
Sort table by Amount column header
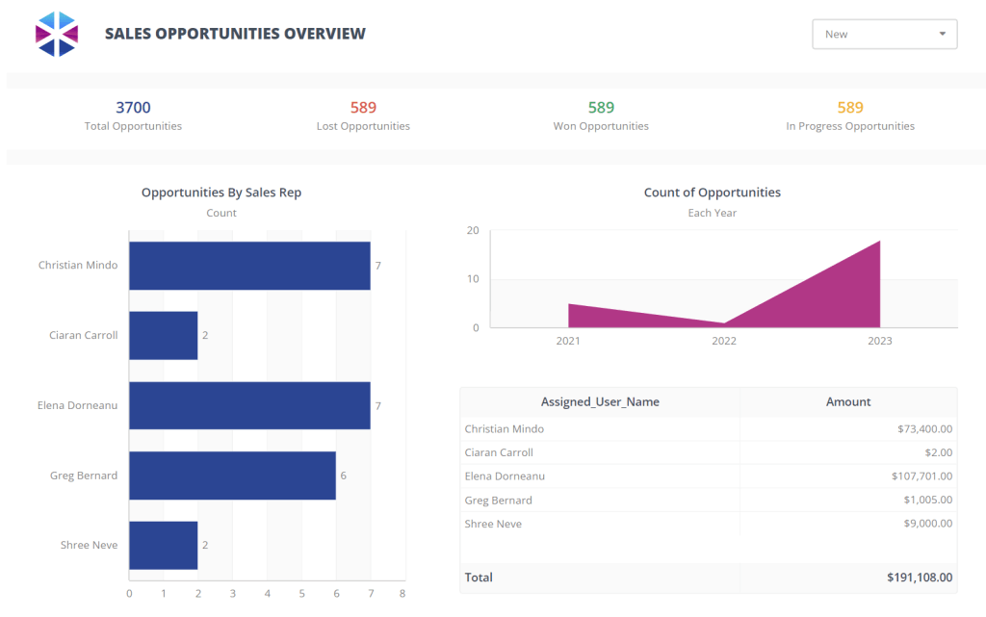[x=848, y=402]
